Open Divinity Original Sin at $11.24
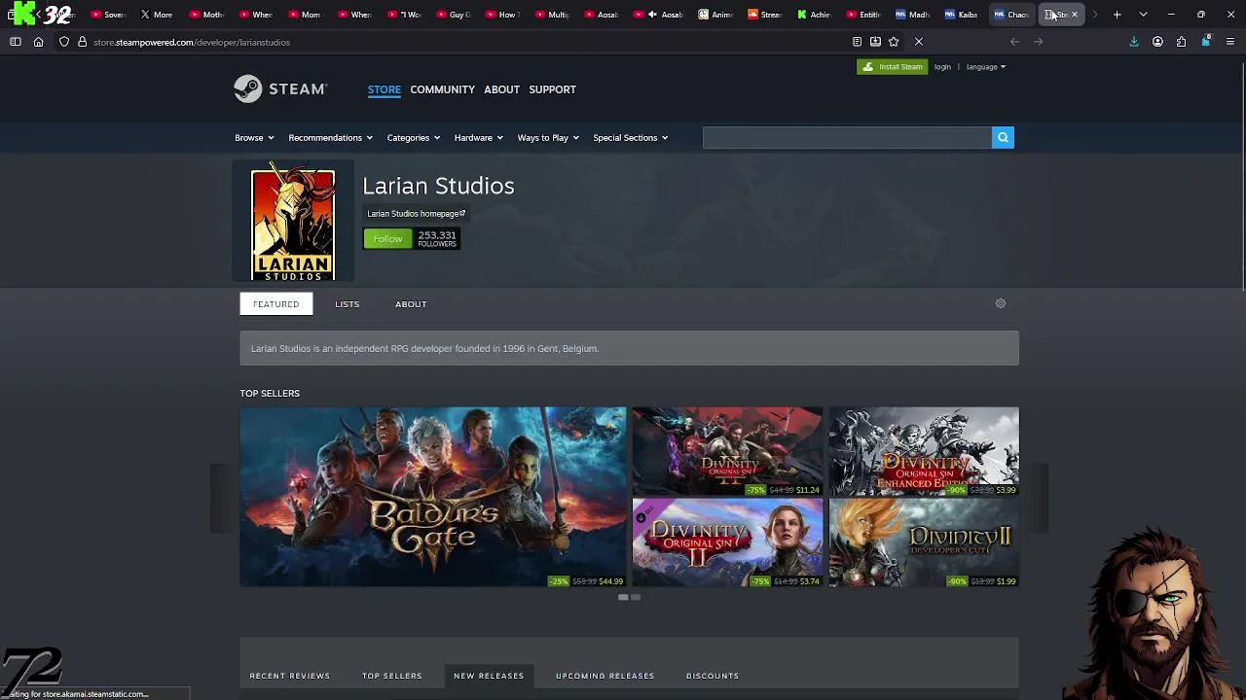 (x=727, y=451)
